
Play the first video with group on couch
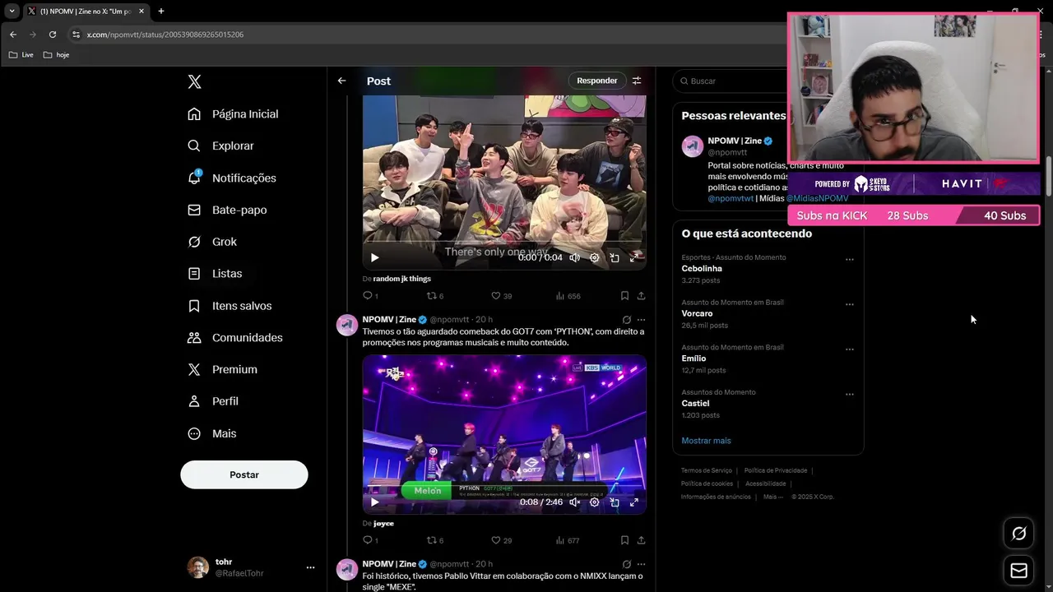click(x=374, y=257)
